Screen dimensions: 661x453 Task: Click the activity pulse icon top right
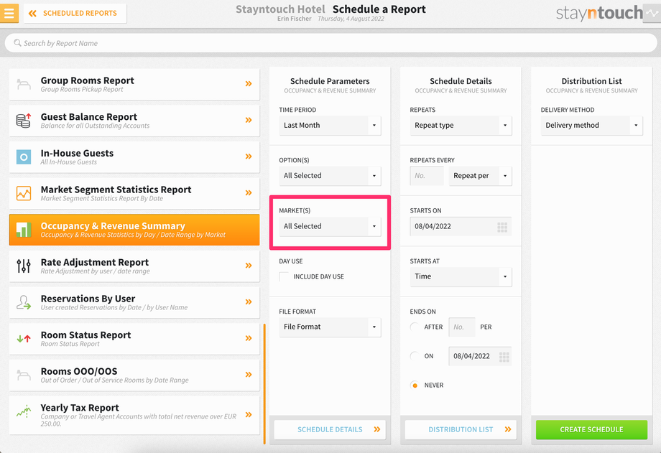pos(652,13)
